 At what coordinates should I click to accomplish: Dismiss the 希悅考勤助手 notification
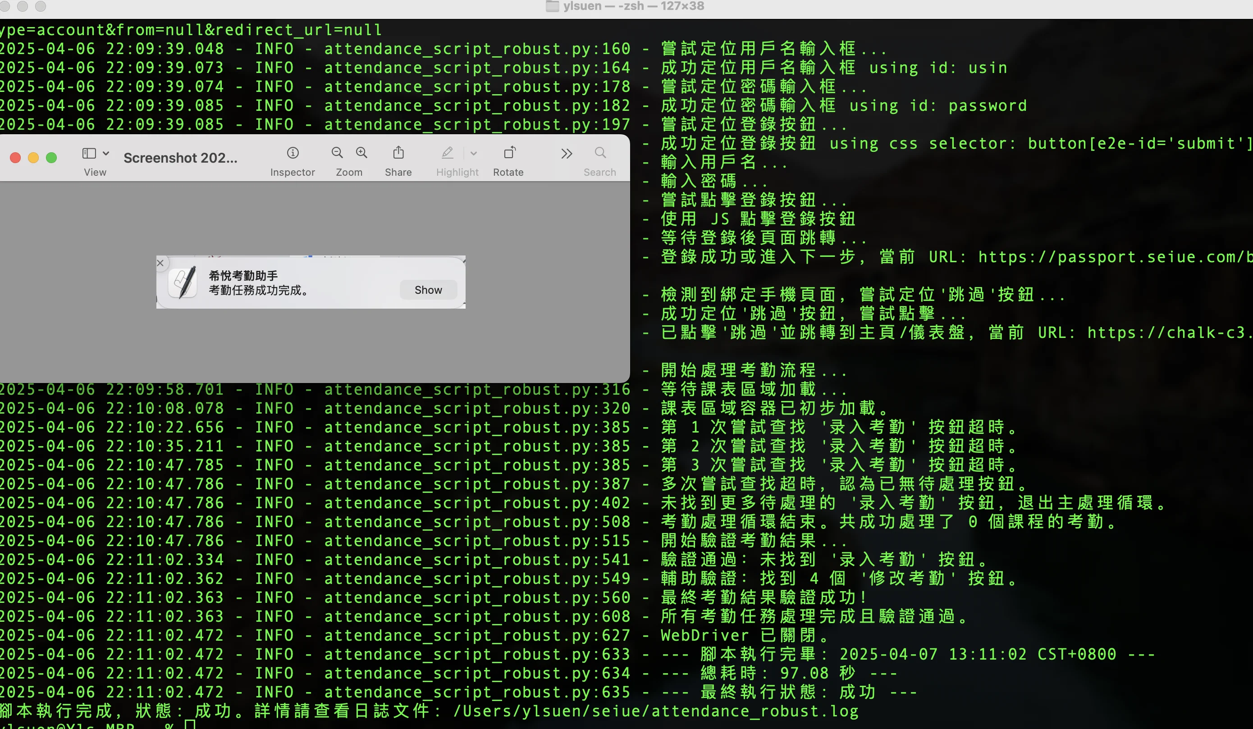(160, 263)
